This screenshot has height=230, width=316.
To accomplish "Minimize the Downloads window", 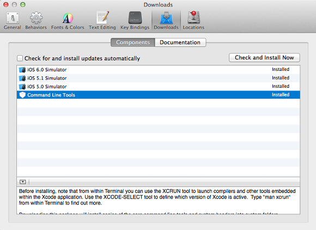I will coord(14,5).
